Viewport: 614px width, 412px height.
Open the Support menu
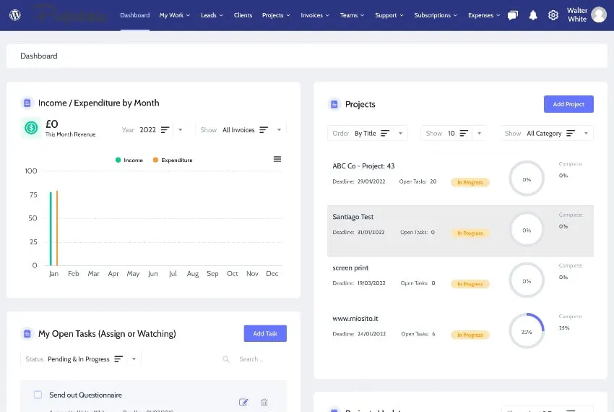click(x=389, y=15)
